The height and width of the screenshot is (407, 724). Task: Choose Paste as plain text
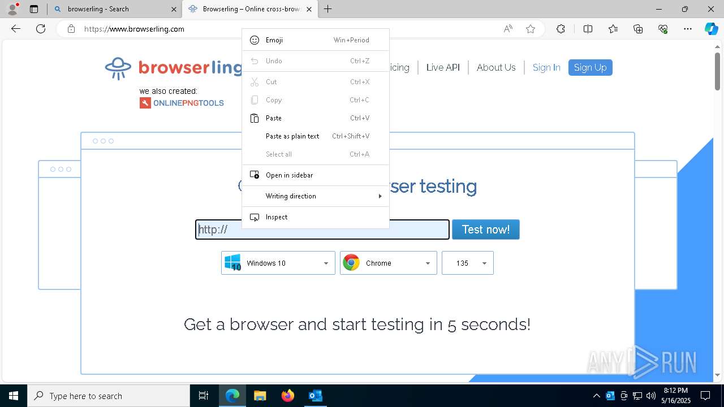[316, 136]
